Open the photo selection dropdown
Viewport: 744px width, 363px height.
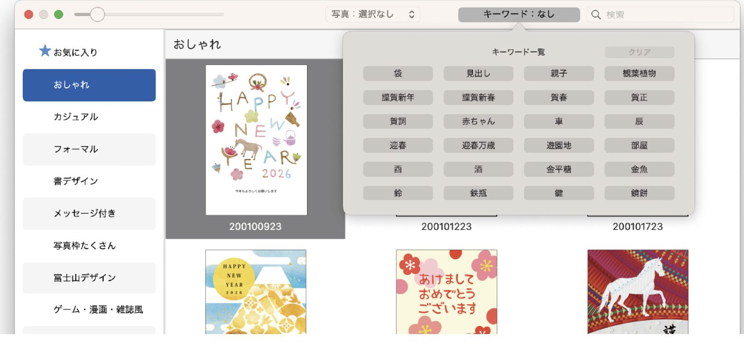click(x=372, y=14)
